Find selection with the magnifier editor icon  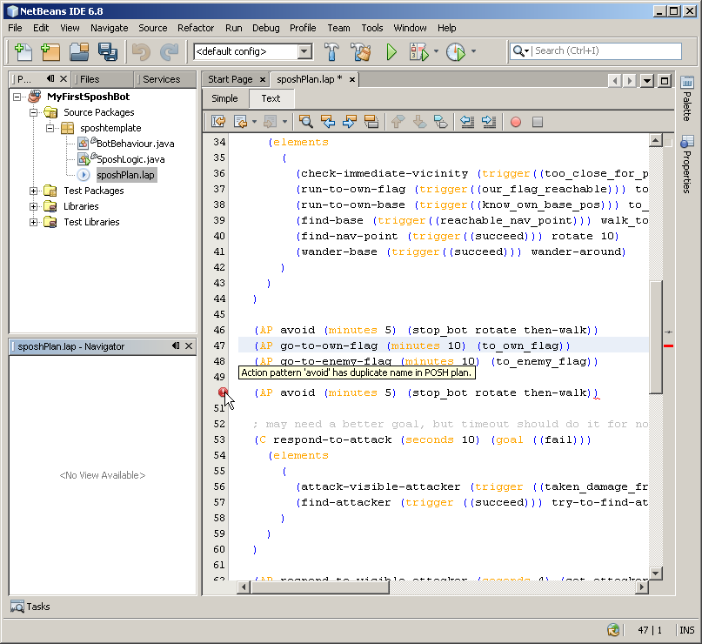coord(306,122)
